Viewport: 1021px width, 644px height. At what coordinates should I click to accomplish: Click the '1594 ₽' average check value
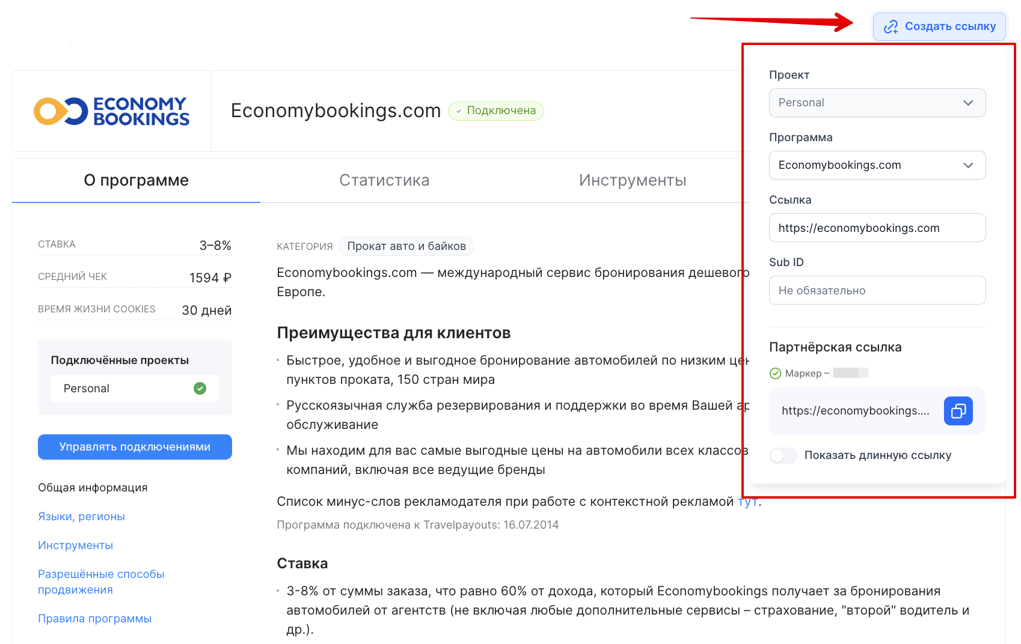[210, 278]
